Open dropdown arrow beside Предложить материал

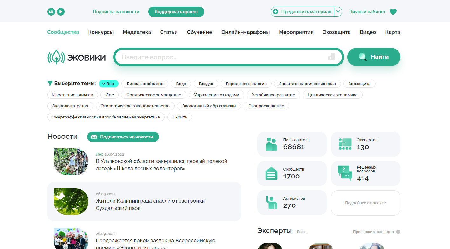tap(338, 12)
